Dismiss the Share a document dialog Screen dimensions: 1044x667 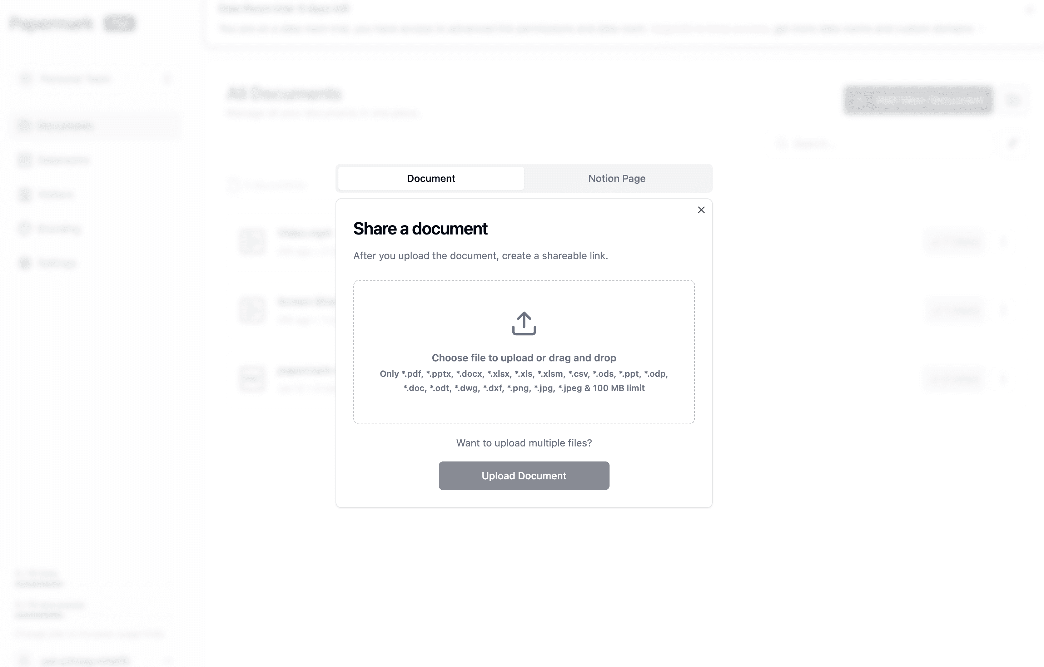click(701, 209)
